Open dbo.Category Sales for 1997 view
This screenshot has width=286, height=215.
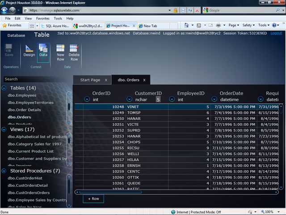pyautogui.click(x=34, y=144)
